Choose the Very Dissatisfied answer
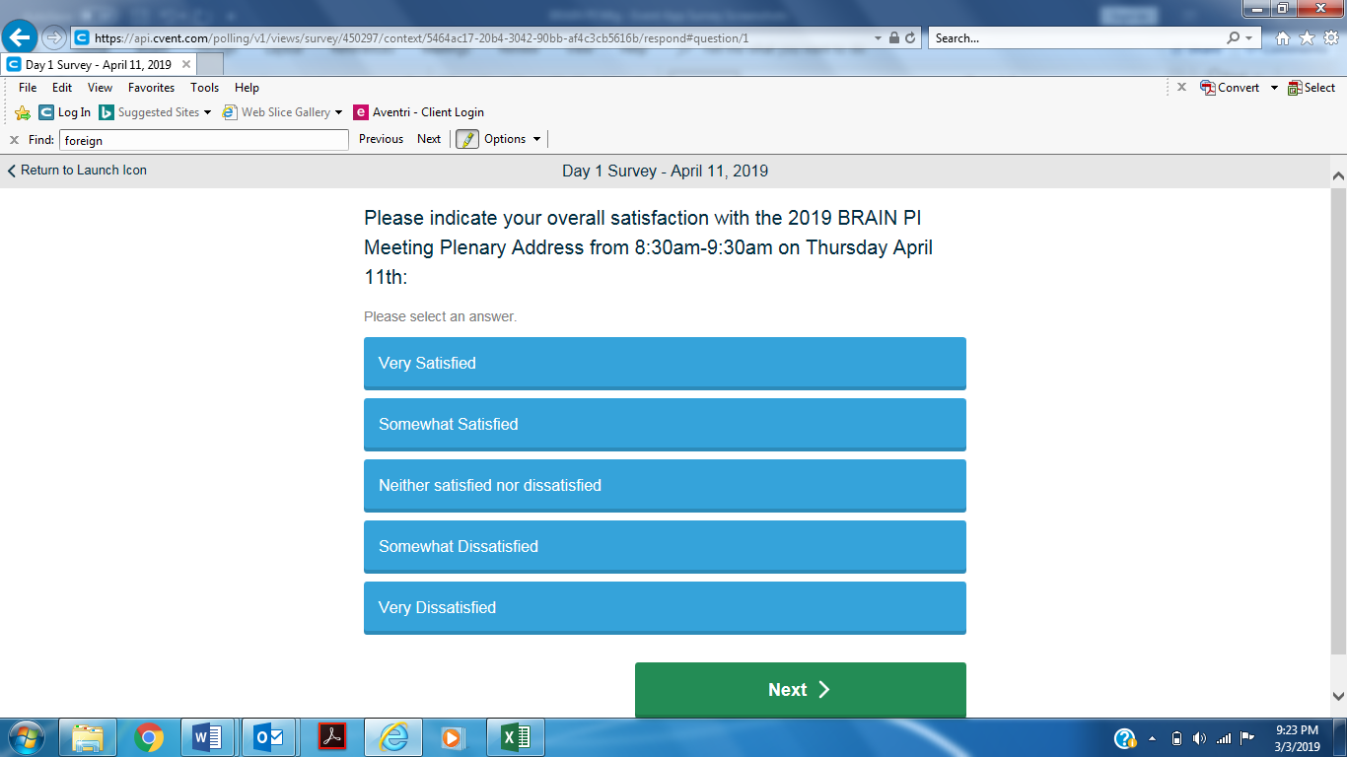Screen dimensions: 1347x757 tap(665, 607)
